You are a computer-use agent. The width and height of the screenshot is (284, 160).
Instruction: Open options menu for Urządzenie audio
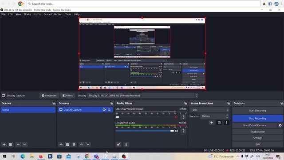tap(183, 131)
